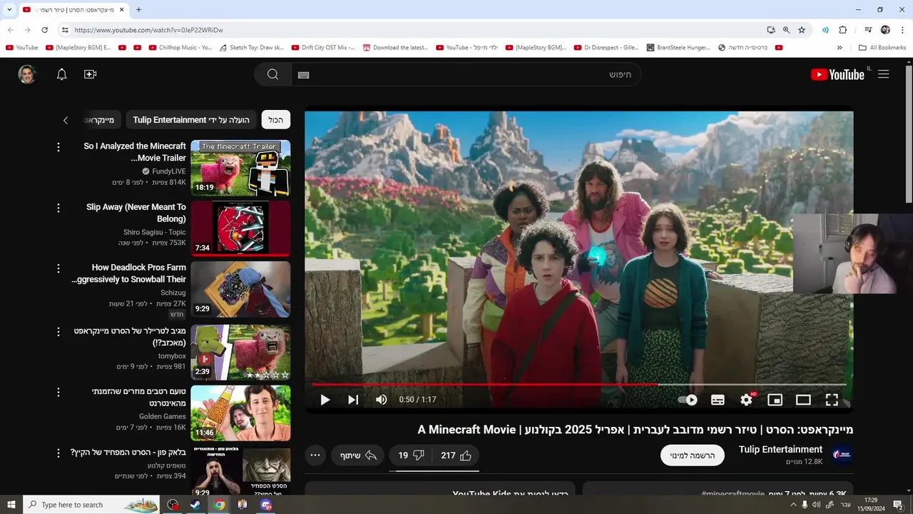Run search with the magnifier button
Viewport: 913px width, 514px height.
(273, 74)
